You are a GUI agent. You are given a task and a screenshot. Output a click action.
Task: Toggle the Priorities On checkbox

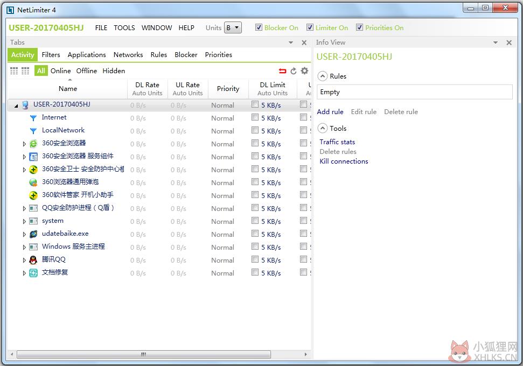click(x=359, y=27)
